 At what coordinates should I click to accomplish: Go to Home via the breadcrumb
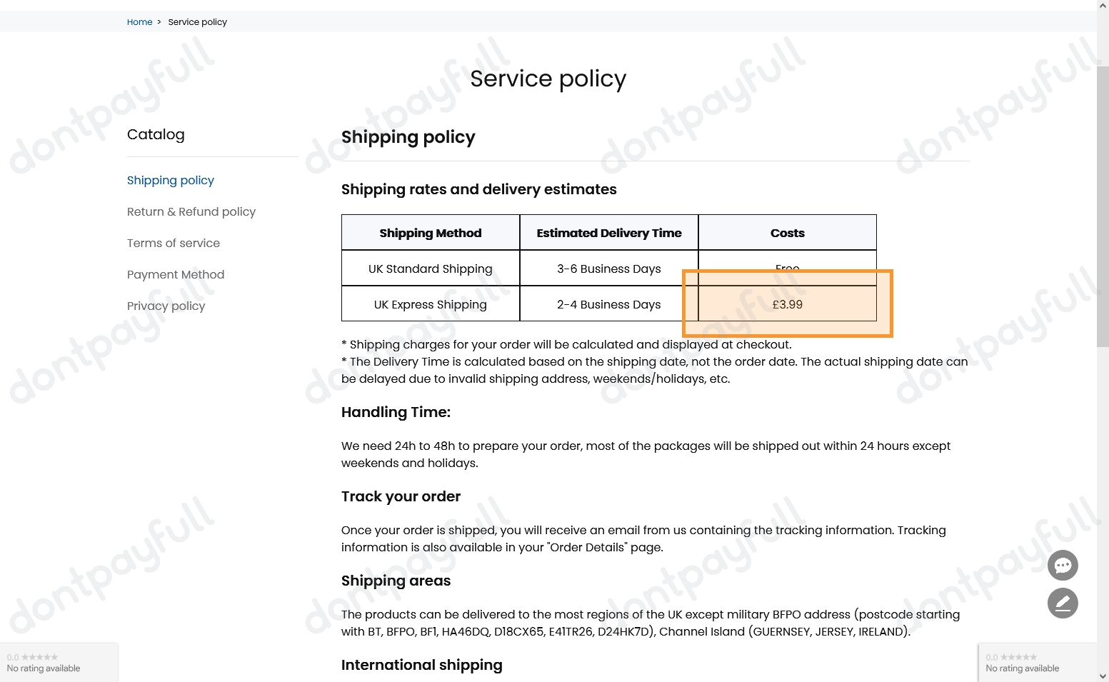139,22
